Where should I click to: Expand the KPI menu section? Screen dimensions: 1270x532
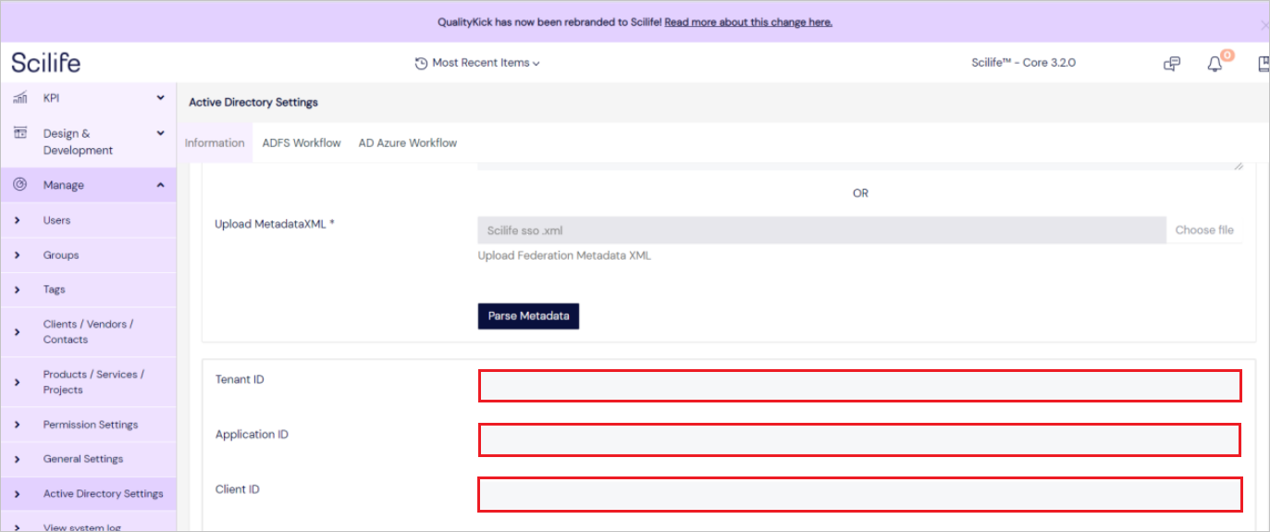tap(160, 98)
